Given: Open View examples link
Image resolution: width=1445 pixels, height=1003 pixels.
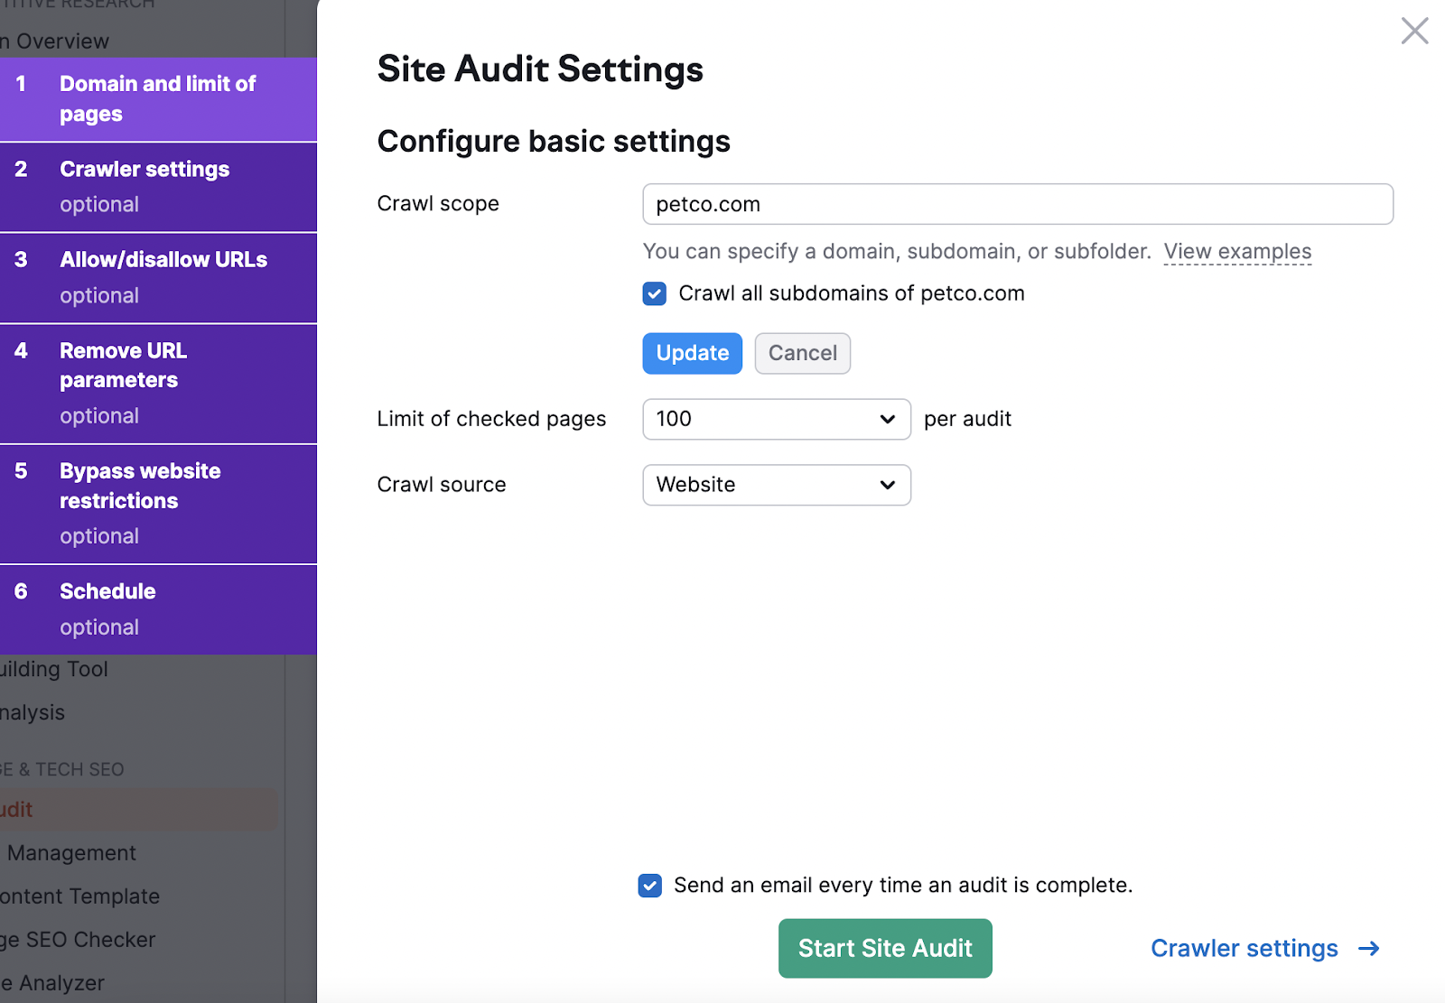Looking at the screenshot, I should [1237, 252].
